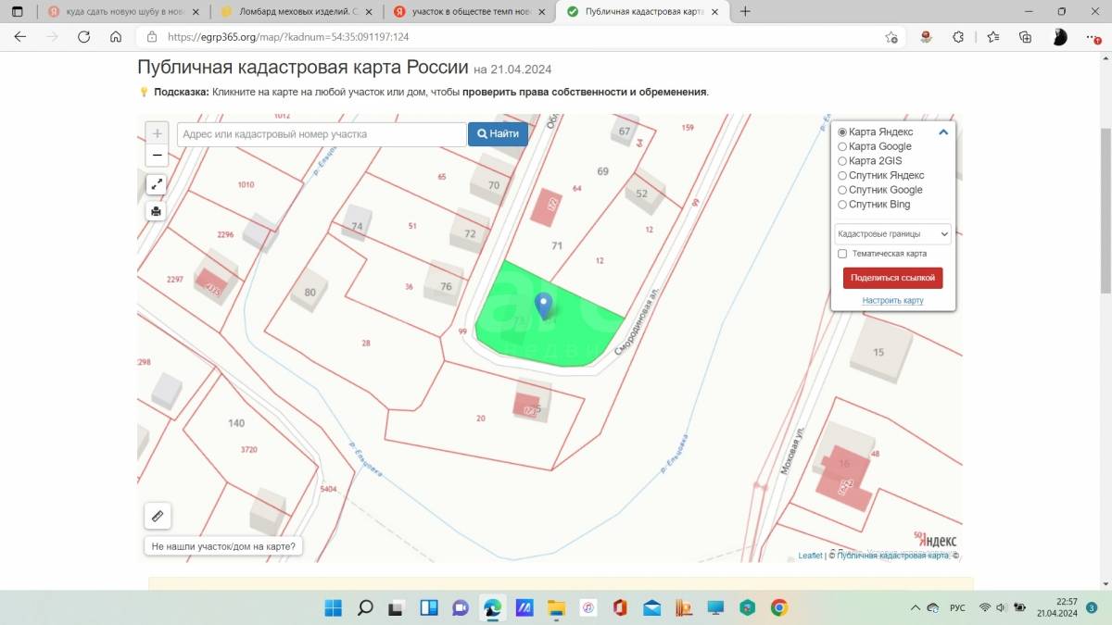Zoom out on the cadastral map

(x=157, y=156)
